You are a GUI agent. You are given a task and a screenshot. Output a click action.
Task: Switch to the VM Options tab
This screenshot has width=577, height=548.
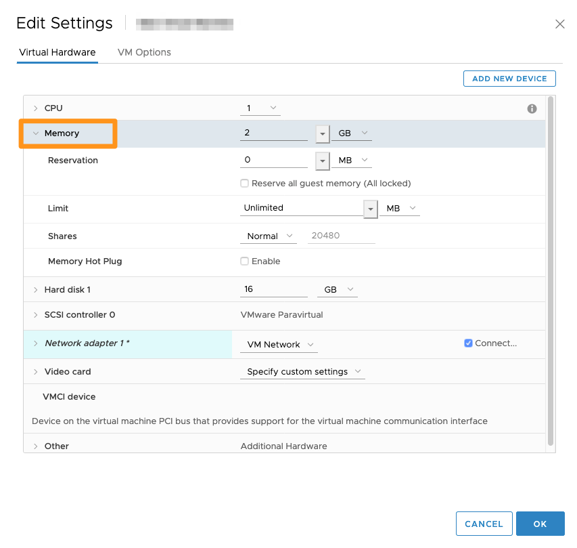144,52
